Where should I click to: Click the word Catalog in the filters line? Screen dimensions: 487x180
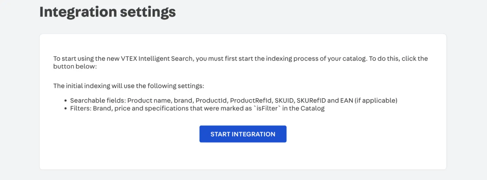[313, 108]
